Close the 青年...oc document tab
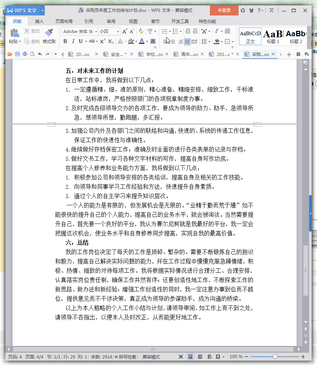 (202, 54)
